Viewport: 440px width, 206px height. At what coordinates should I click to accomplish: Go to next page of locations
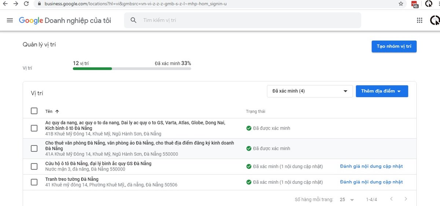[406, 199]
